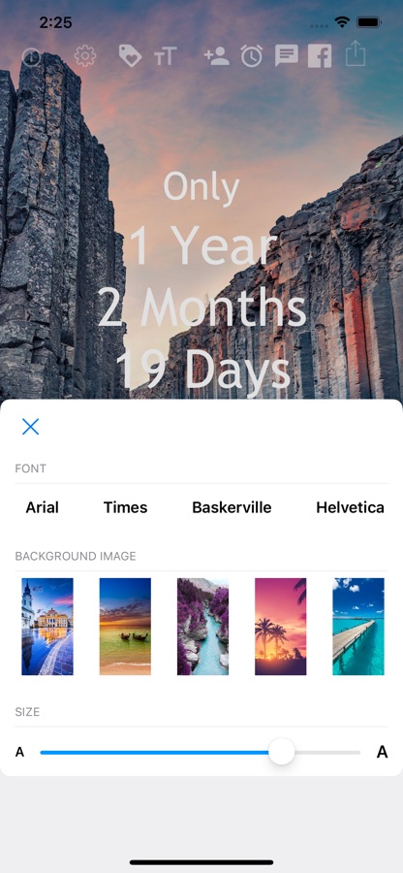Open the text size icon
403x873 pixels.
tap(165, 57)
